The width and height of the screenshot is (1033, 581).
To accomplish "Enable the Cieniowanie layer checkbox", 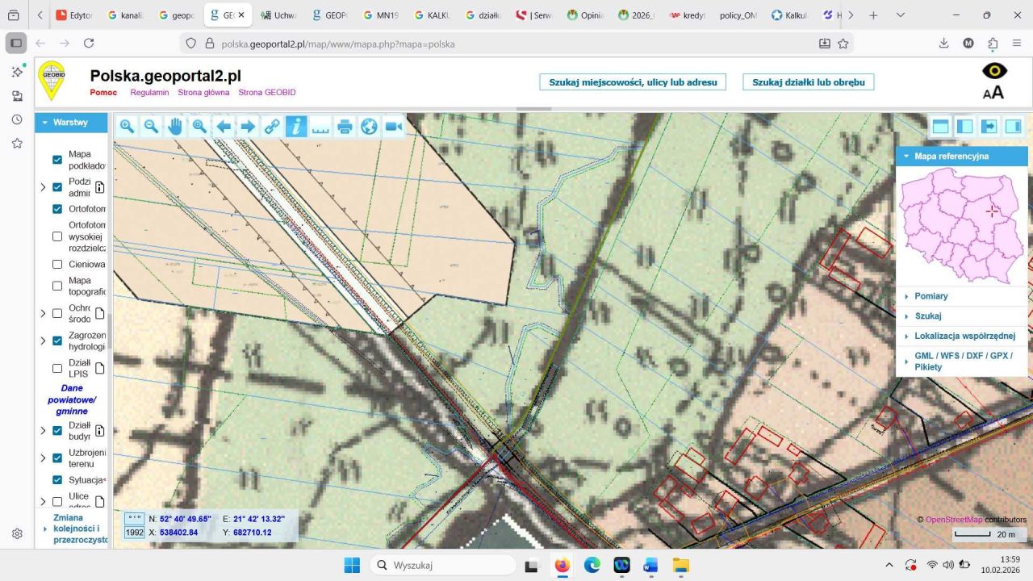I will click(57, 264).
